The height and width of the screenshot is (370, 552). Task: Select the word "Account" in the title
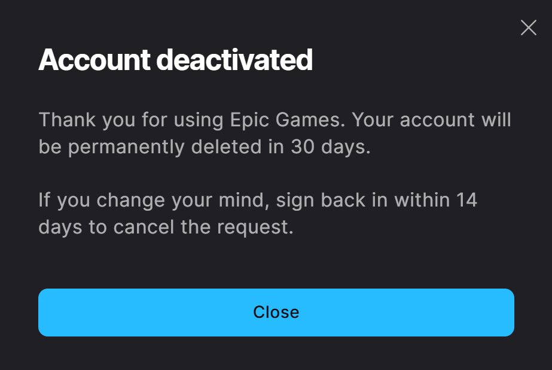(x=94, y=60)
